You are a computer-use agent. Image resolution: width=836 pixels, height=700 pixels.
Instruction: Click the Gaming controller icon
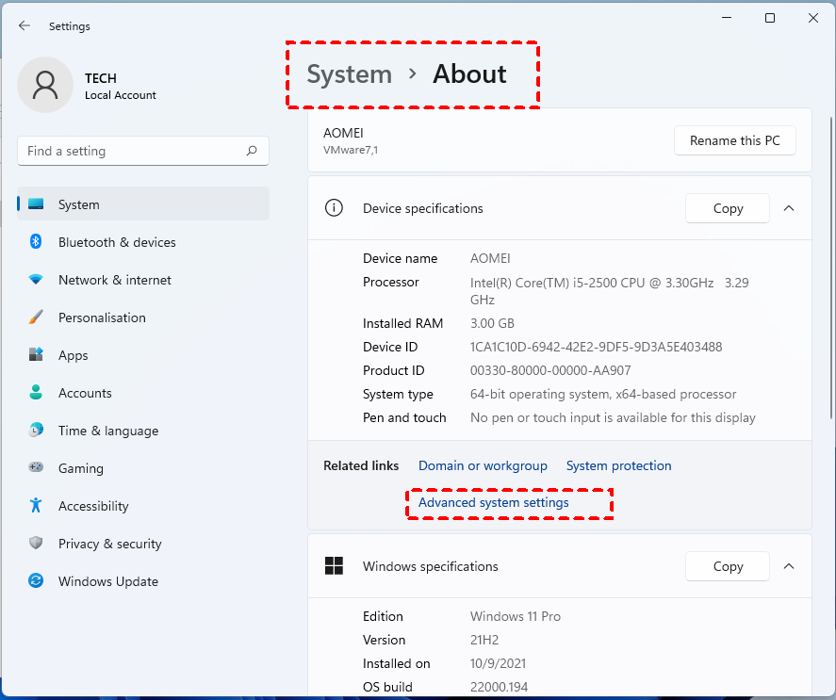pos(36,468)
